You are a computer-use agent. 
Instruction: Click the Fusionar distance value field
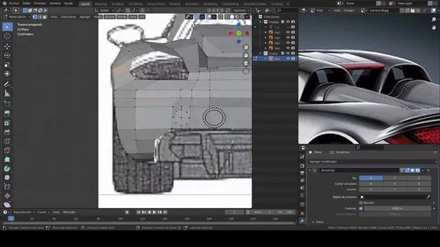(397, 209)
